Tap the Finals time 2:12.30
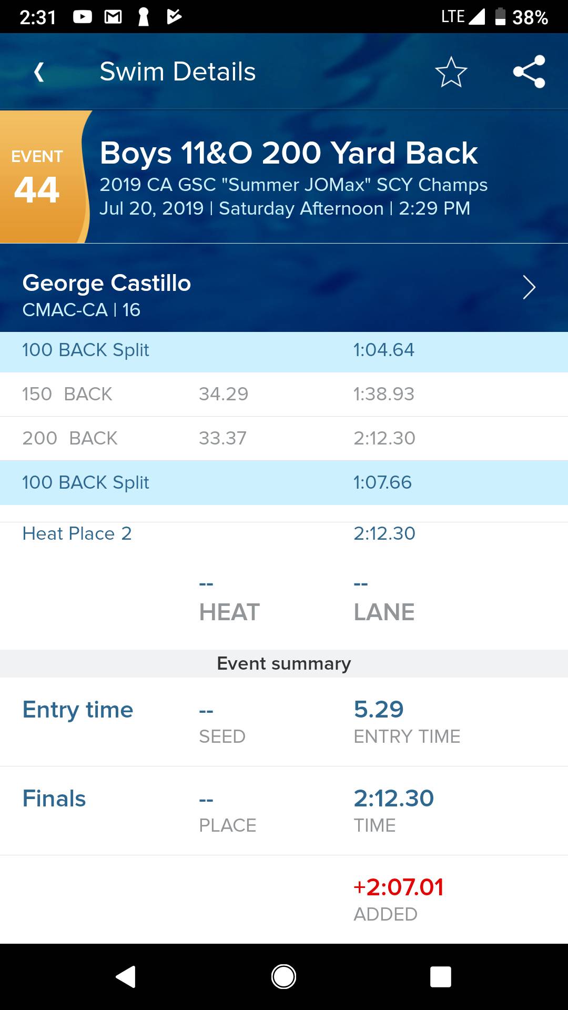The image size is (568, 1010). [x=393, y=799]
